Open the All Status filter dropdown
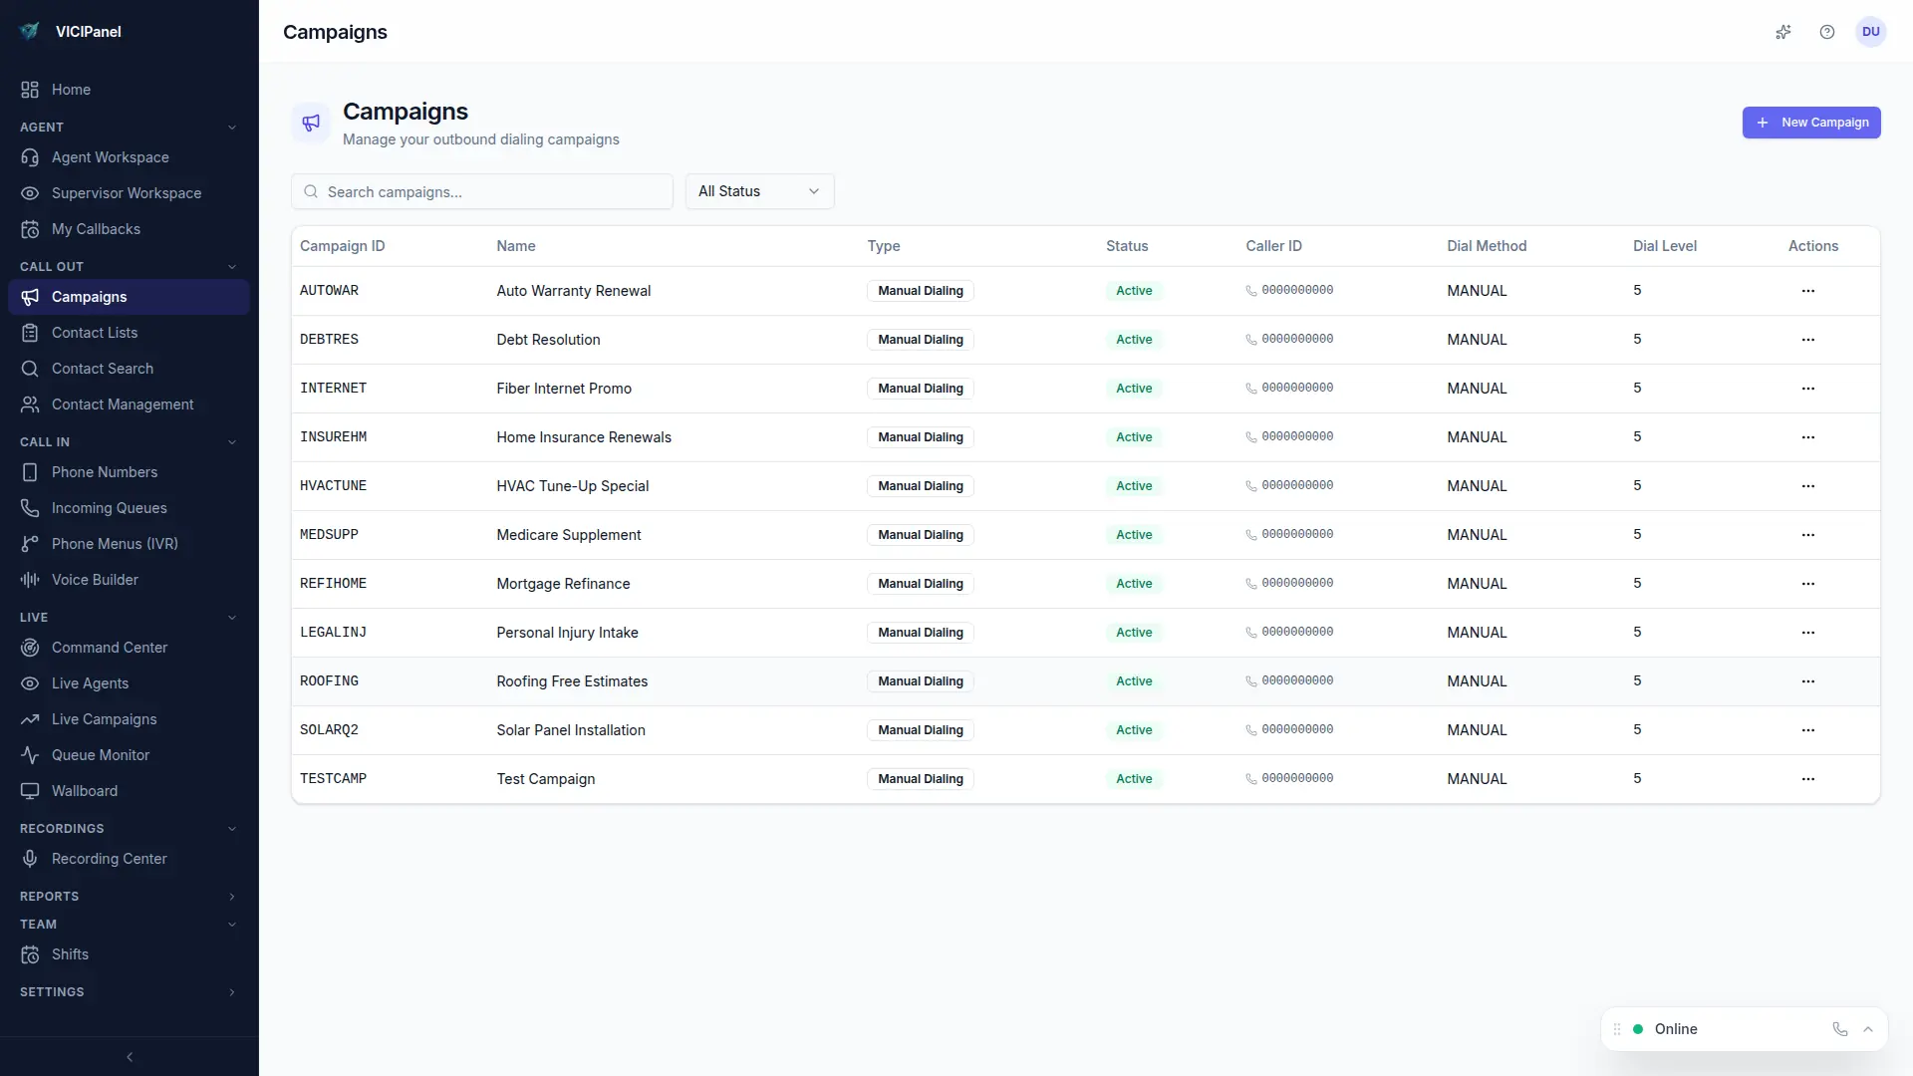Image resolution: width=1913 pixels, height=1076 pixels. point(758,191)
